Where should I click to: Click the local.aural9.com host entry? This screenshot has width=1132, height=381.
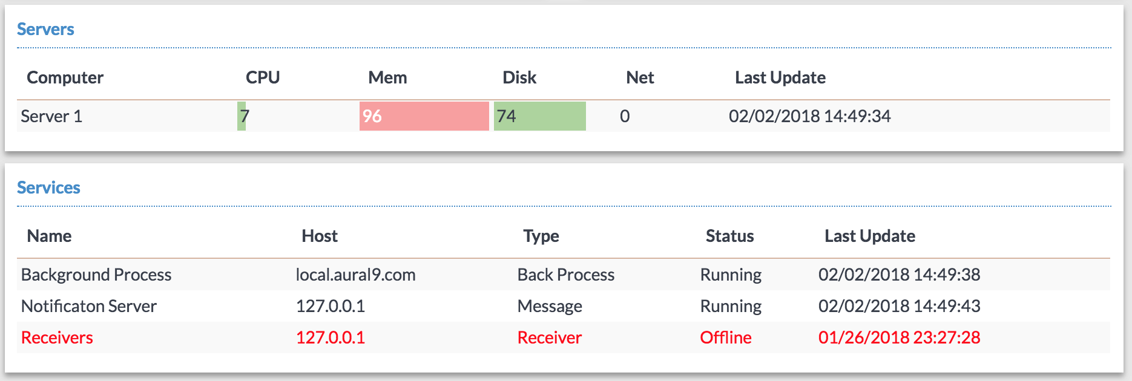(x=355, y=275)
